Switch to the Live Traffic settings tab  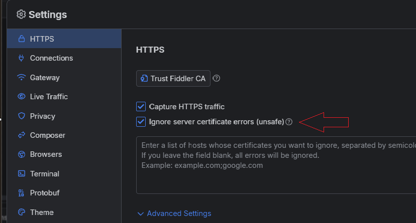click(49, 97)
